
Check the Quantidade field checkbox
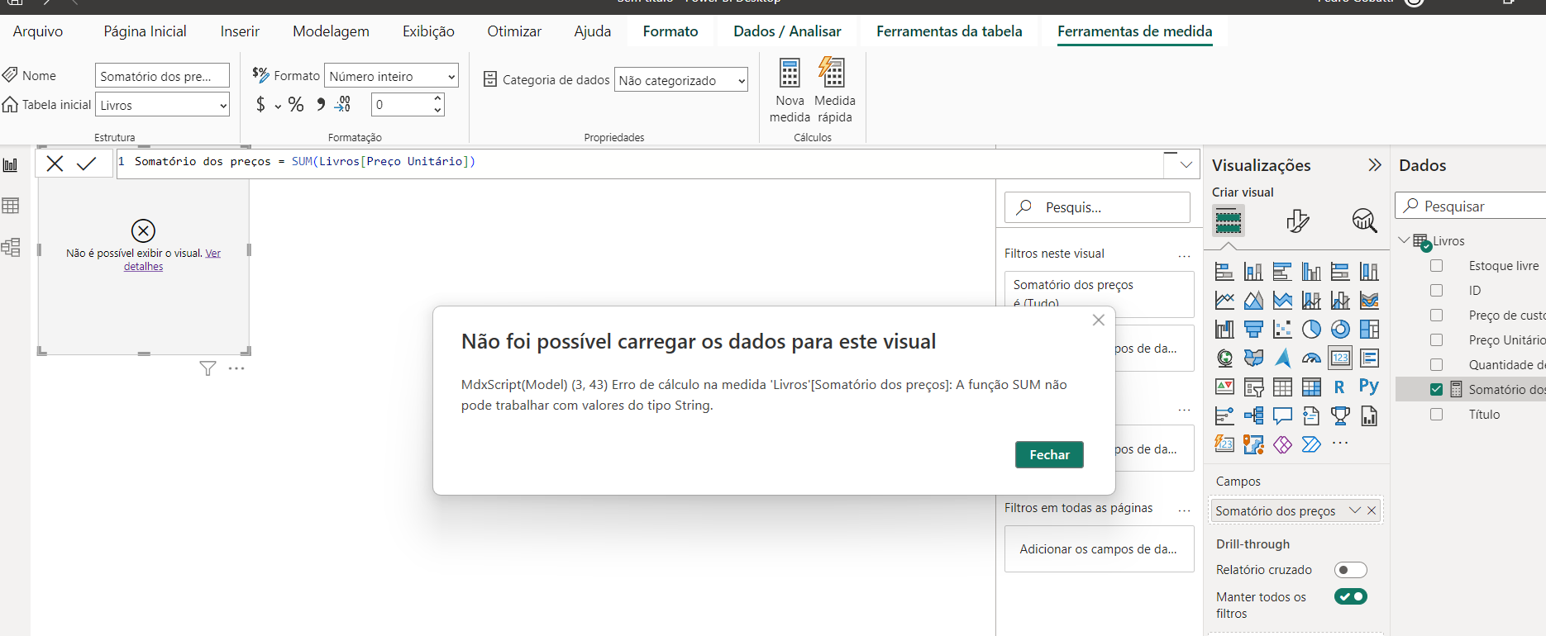[1437, 365]
